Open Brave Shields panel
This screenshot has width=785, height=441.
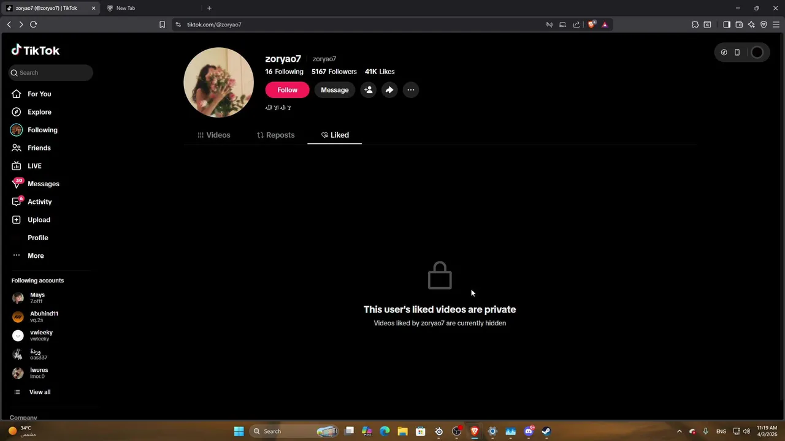click(x=591, y=24)
